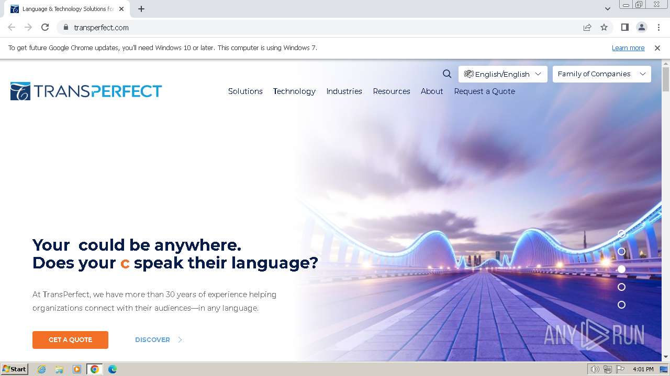Image resolution: width=670 pixels, height=376 pixels.
Task: Select the second slide indicator dot
Action: [x=621, y=252]
